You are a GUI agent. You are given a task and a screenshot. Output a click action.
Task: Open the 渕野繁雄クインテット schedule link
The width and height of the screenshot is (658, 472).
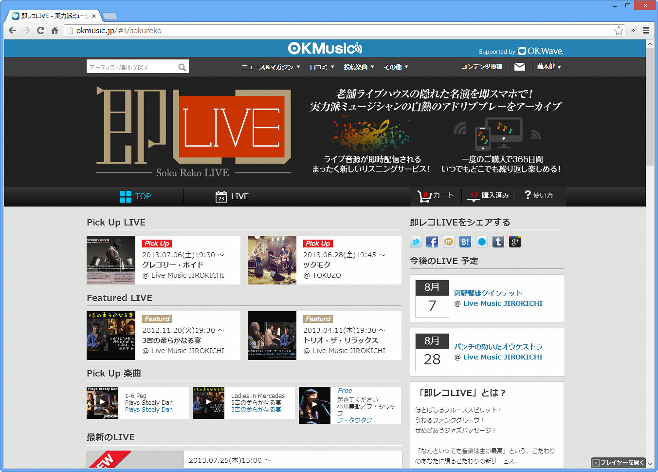pyautogui.click(x=488, y=293)
